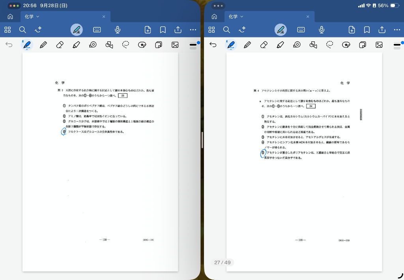
Task: Select the eraser tool in left window
Action: point(60,45)
